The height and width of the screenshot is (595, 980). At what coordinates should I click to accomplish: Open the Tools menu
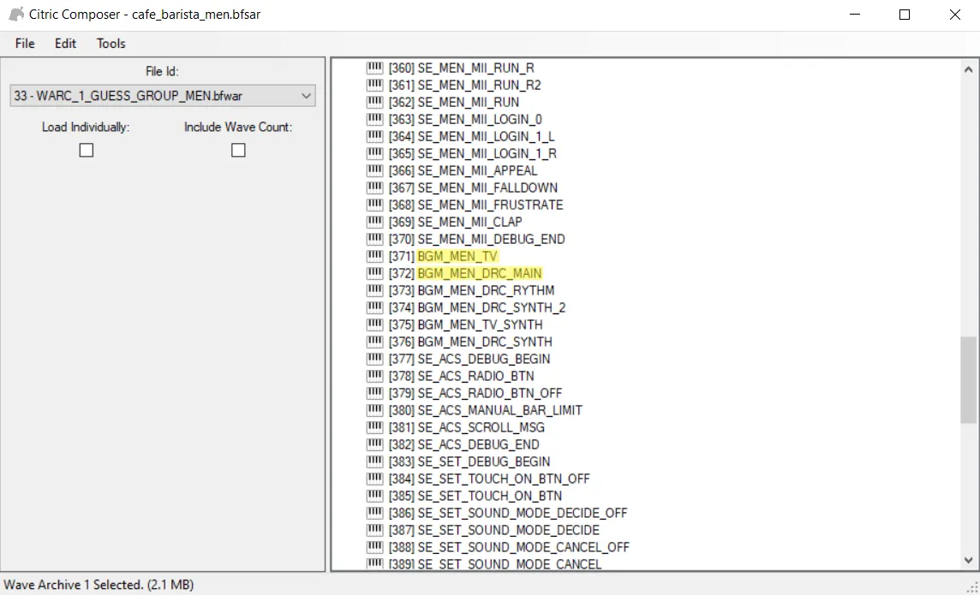(x=111, y=44)
